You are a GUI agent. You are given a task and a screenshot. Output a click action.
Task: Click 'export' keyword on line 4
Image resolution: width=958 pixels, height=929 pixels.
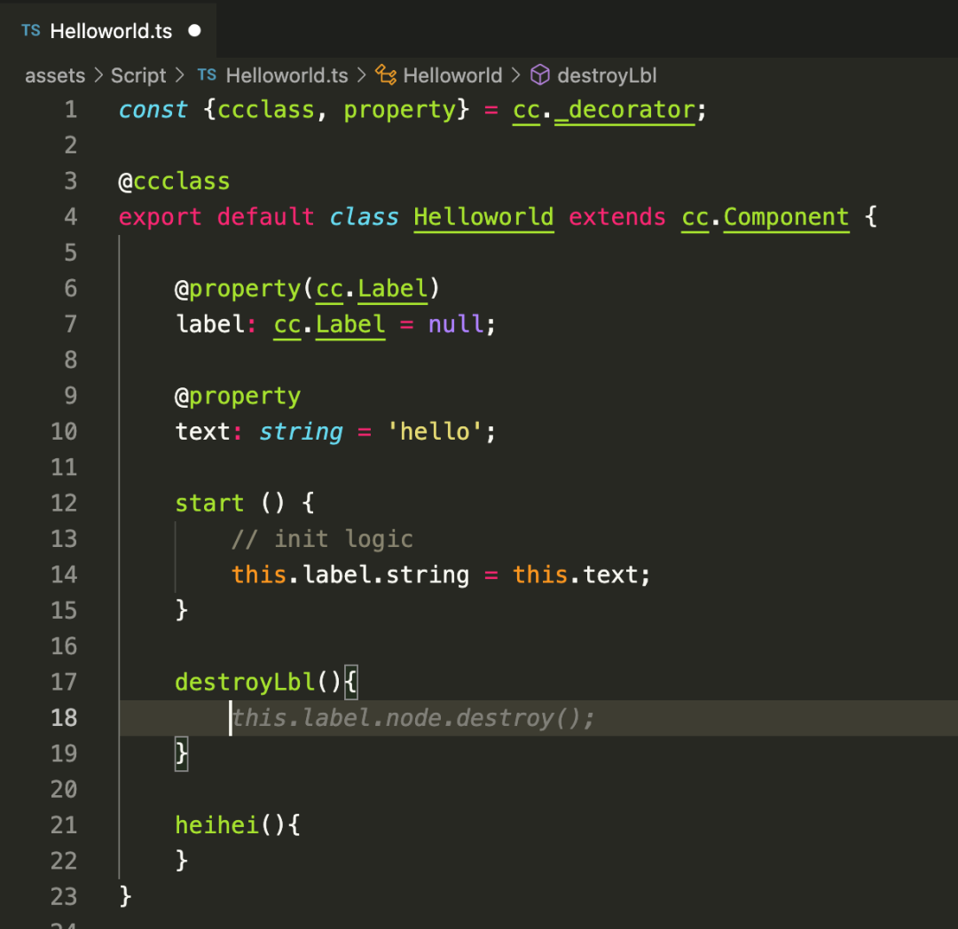click(x=160, y=217)
